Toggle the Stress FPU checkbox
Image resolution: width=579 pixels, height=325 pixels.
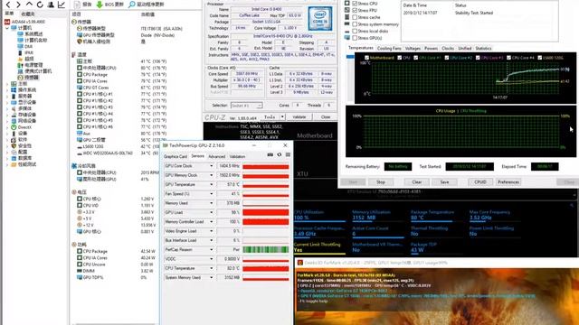point(355,10)
